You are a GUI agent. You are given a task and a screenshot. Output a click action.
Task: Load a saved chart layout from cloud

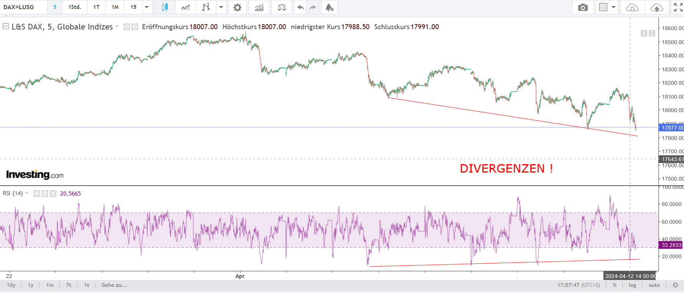click(x=632, y=7)
